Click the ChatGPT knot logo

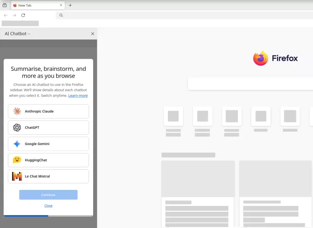pos(17,127)
